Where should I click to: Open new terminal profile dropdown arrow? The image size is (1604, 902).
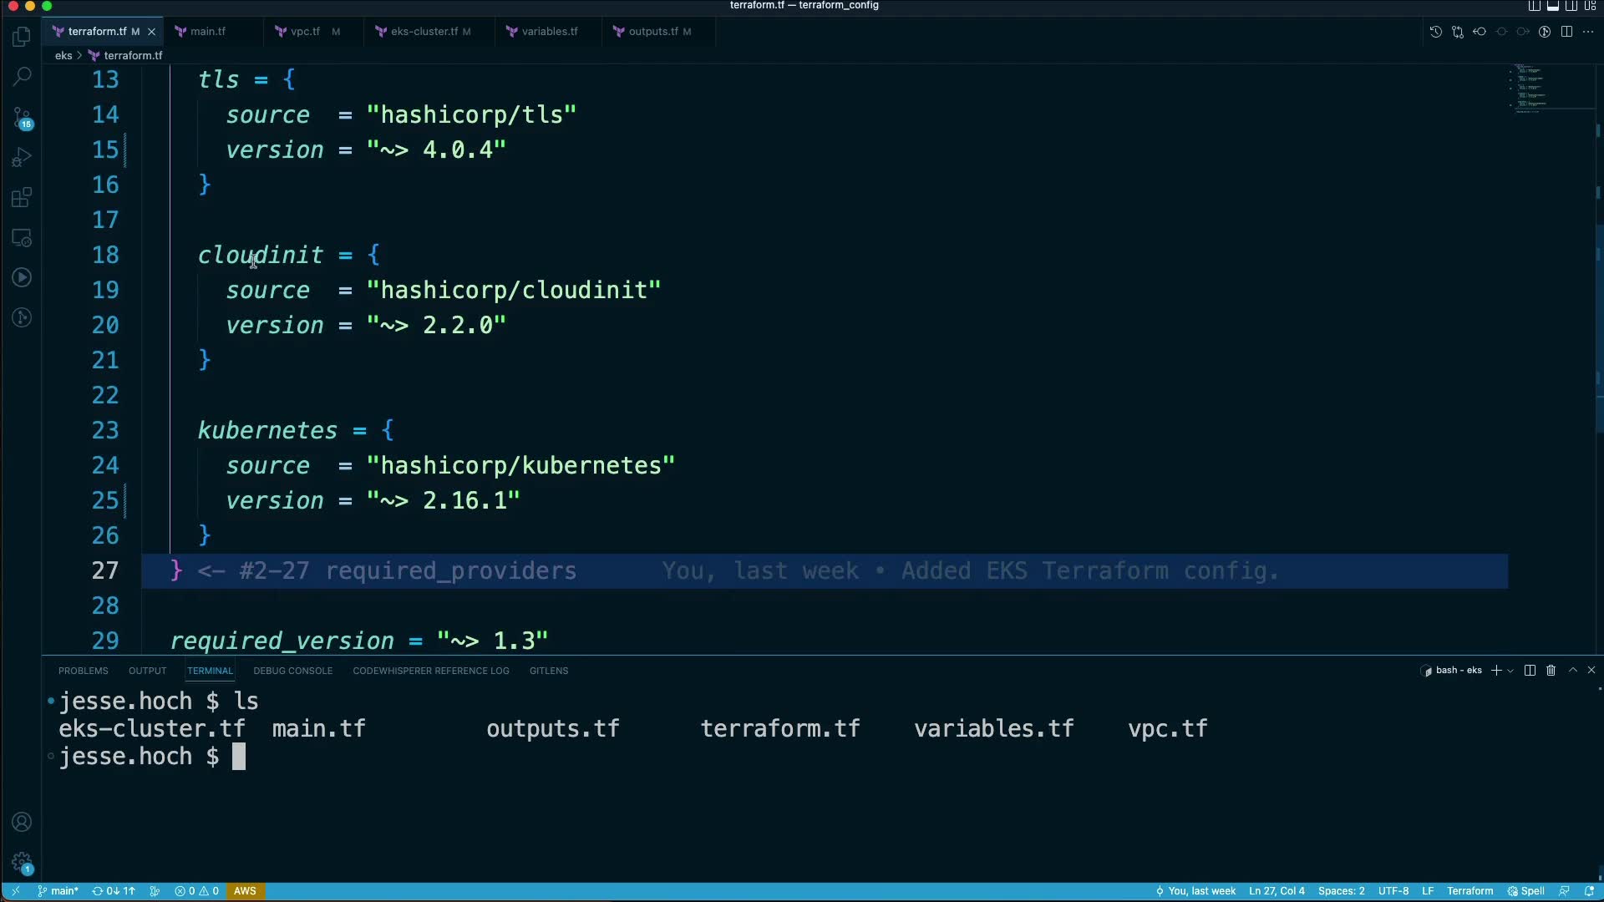(x=1510, y=671)
